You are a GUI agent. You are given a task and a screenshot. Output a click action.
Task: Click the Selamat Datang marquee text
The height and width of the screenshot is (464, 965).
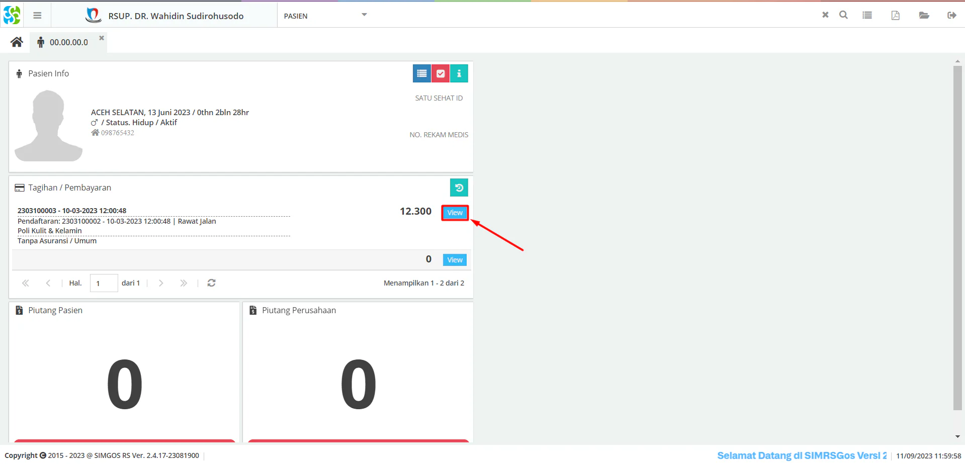coord(802,455)
